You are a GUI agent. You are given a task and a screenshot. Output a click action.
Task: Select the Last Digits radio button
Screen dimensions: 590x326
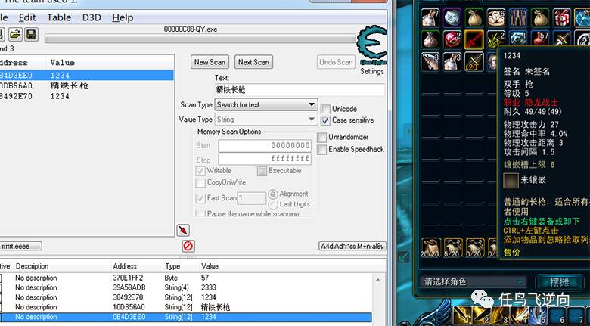pos(273,204)
